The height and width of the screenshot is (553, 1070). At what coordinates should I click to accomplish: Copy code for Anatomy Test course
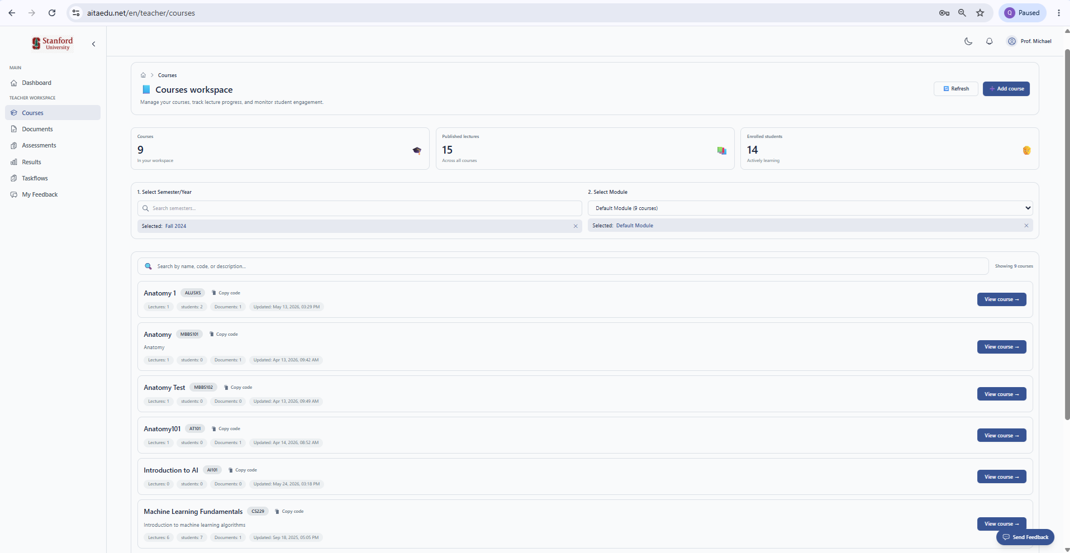pos(238,387)
